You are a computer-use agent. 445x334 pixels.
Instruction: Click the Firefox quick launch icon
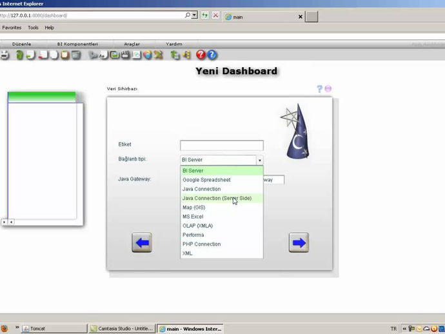(x=5, y=328)
